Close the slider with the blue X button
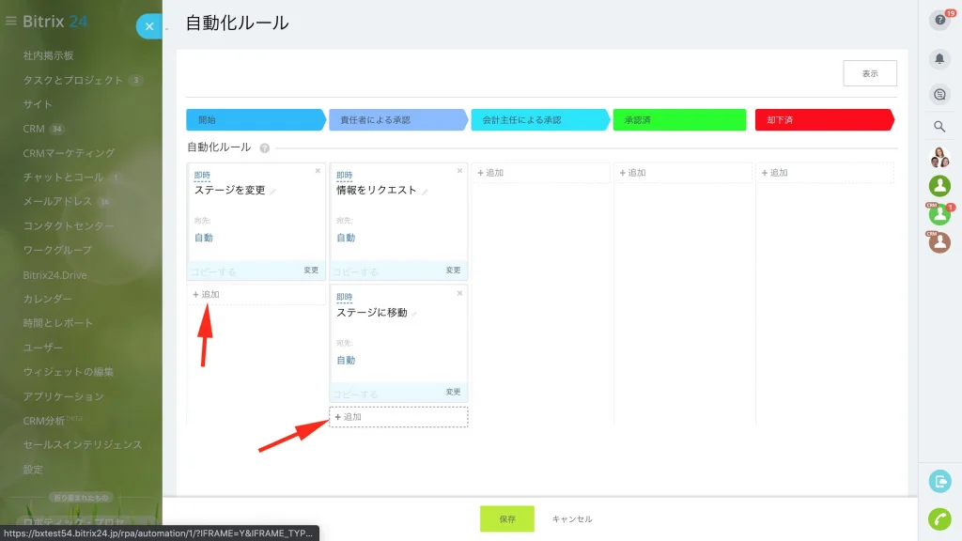 click(x=149, y=26)
